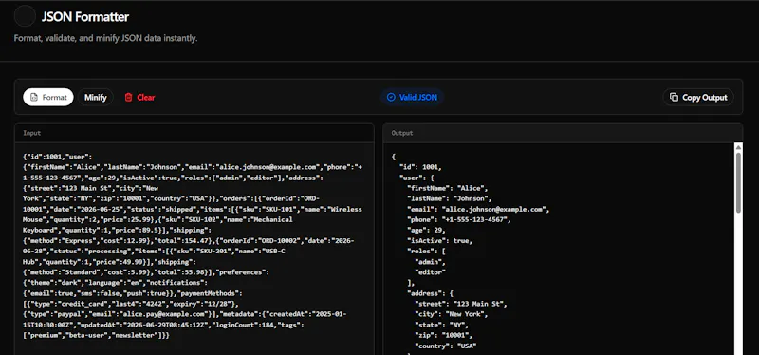Click the "country": "USA" output line
This screenshot has width=759, height=355.
pos(445,346)
